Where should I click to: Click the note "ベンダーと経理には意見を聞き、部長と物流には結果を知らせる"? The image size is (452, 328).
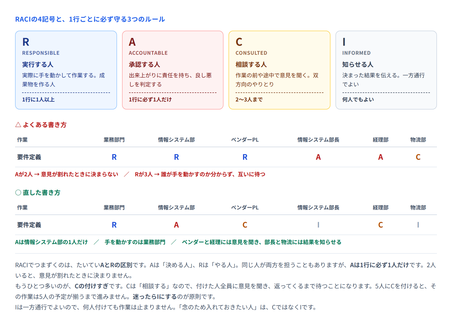(x=262, y=242)
